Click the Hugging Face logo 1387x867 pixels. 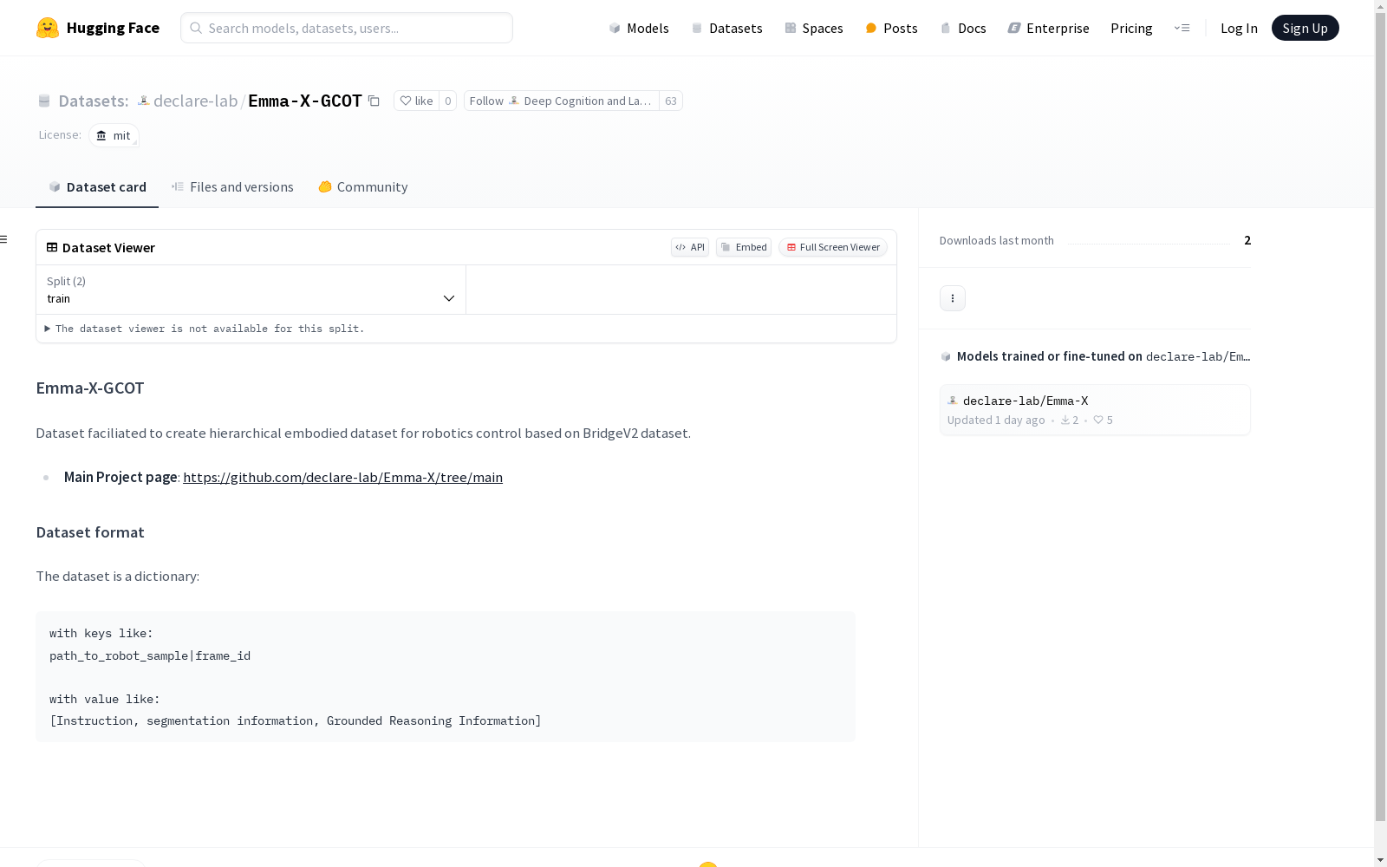98,28
